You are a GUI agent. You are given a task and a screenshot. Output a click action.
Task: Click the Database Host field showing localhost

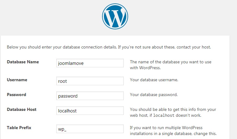tap(90, 111)
